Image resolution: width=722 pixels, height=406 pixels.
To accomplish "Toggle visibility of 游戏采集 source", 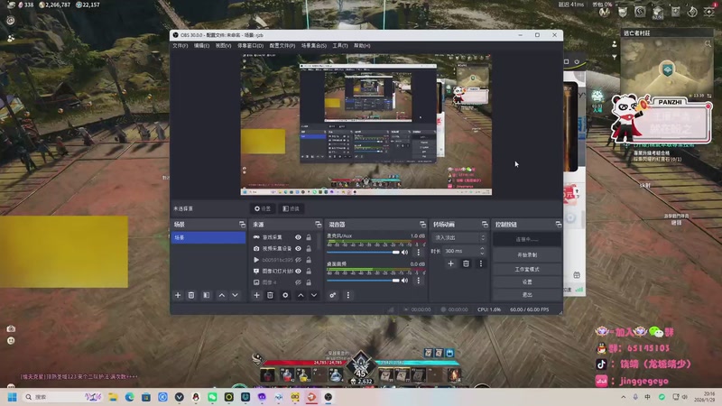I will (x=298, y=237).
